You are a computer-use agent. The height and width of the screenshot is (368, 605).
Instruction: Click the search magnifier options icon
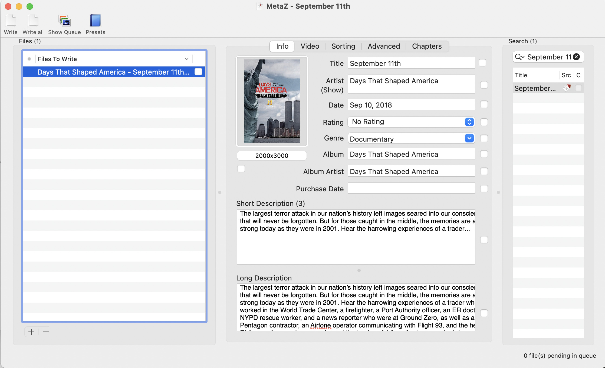coord(519,57)
